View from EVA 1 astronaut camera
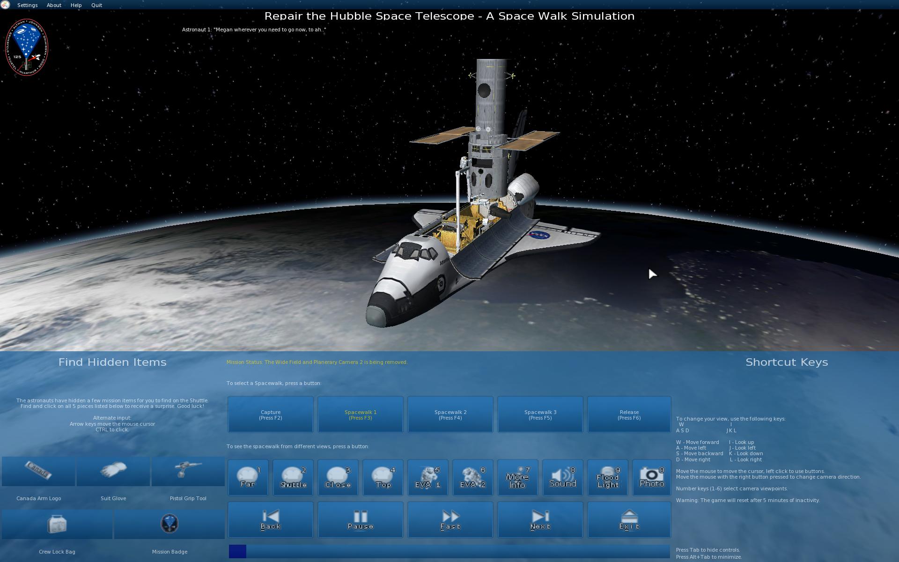Screen dimensions: 899x562 pos(428,477)
